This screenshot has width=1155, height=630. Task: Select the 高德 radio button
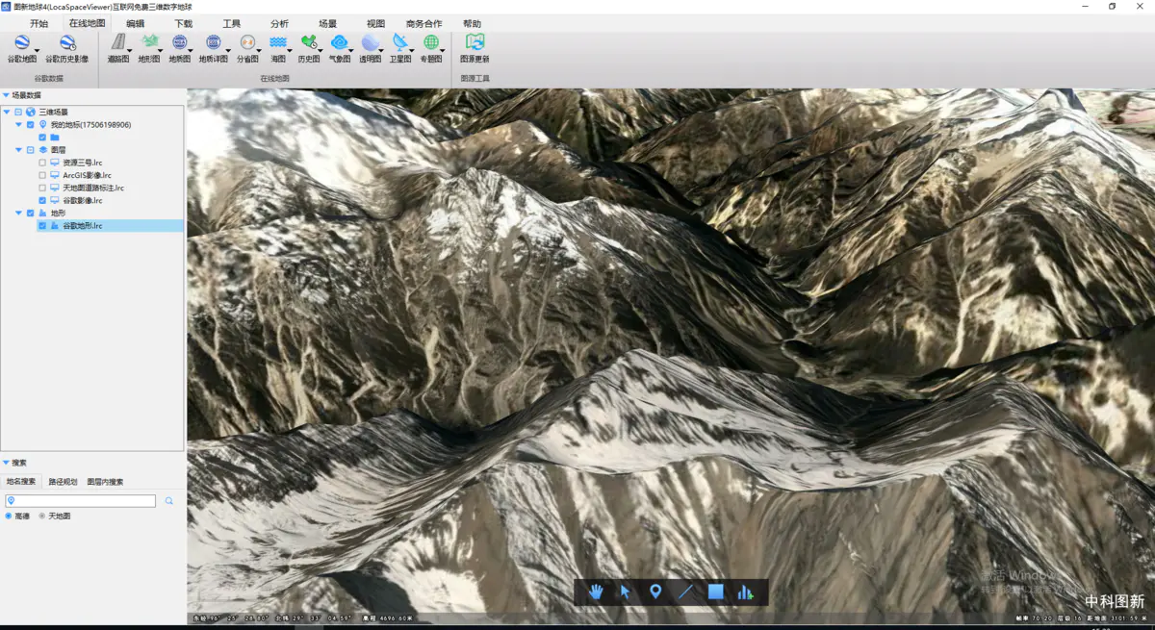(x=9, y=517)
